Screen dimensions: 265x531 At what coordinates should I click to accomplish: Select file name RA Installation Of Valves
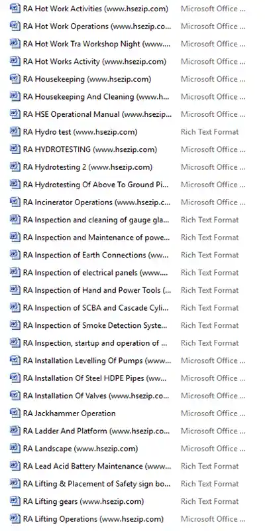coord(96,396)
